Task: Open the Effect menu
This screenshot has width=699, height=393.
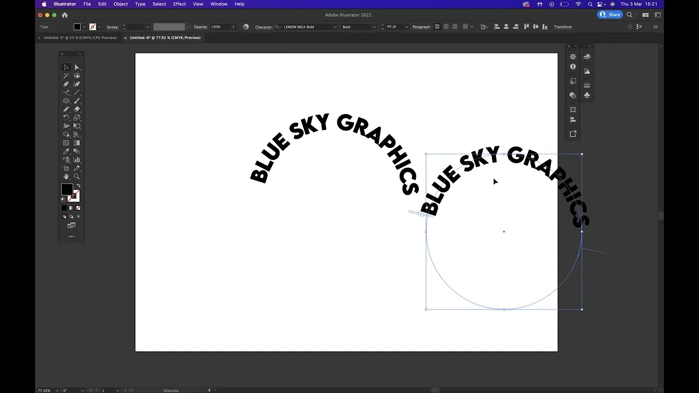Action: [179, 4]
